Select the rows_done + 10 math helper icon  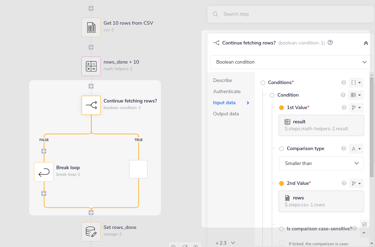tap(91, 66)
